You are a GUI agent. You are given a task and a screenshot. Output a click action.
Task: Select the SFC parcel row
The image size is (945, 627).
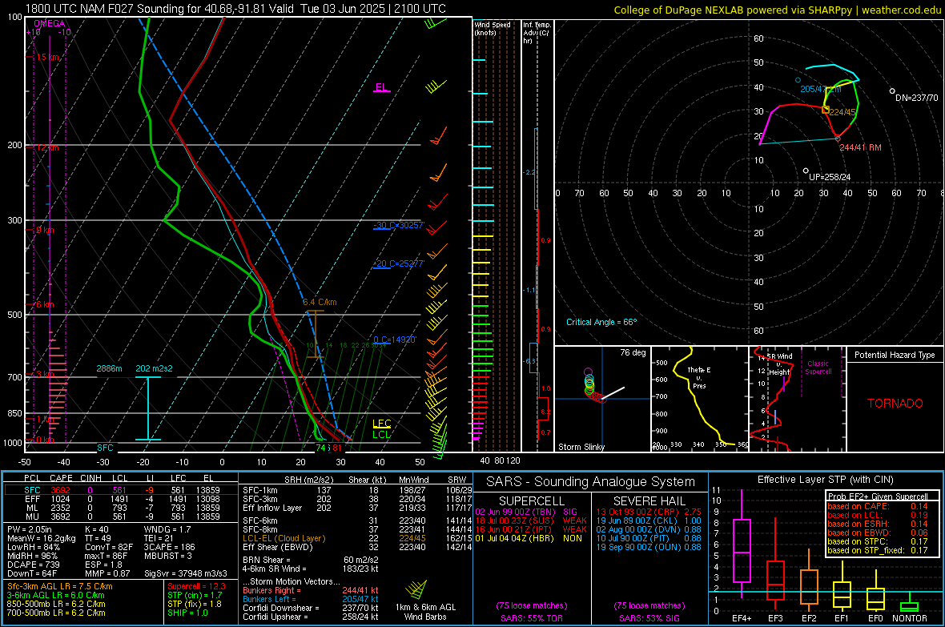pos(121,490)
